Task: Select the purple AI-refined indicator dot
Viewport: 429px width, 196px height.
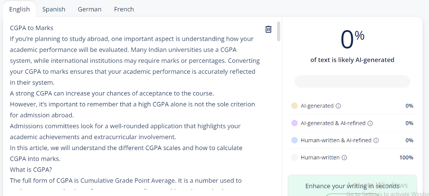Action: tap(294, 123)
